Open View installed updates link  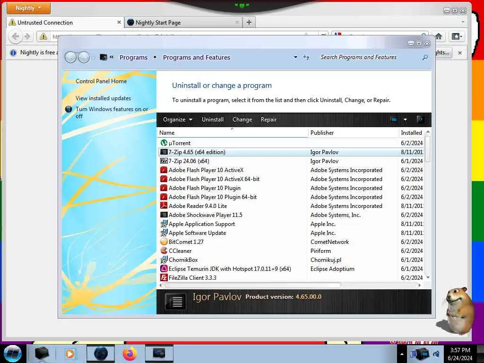pyautogui.click(x=103, y=98)
